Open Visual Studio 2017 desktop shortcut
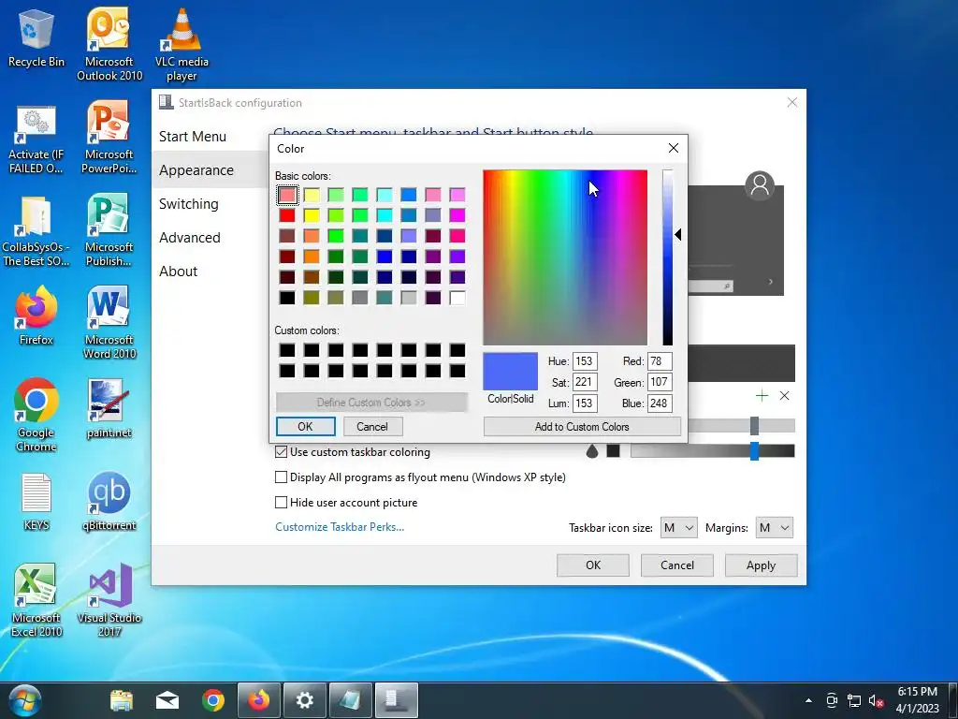 tap(109, 600)
